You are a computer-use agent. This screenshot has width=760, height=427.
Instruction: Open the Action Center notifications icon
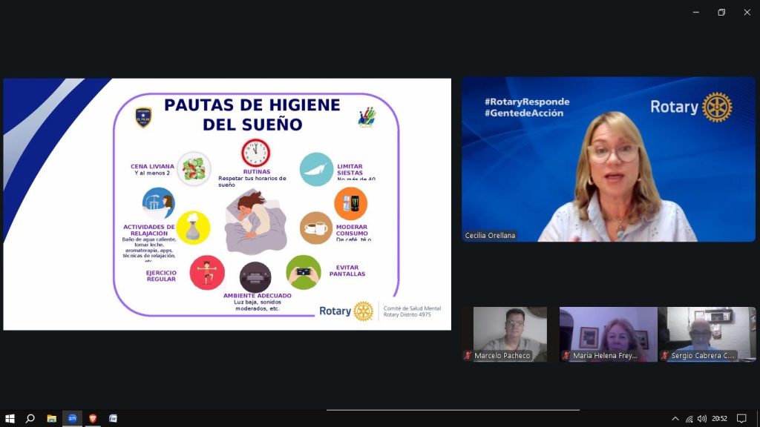[x=741, y=419]
